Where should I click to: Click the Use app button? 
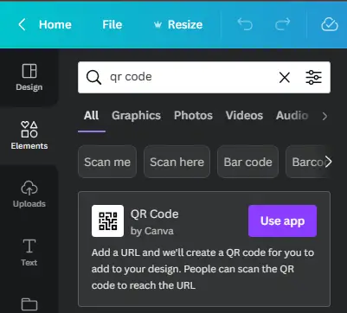pyautogui.click(x=282, y=220)
